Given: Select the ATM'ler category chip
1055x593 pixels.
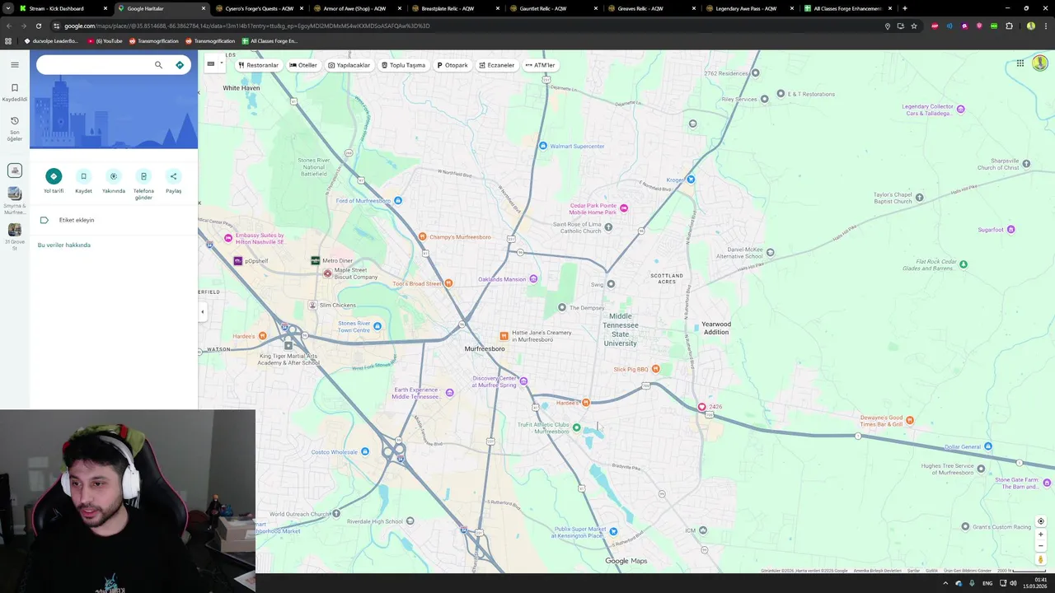Looking at the screenshot, I should 540,65.
